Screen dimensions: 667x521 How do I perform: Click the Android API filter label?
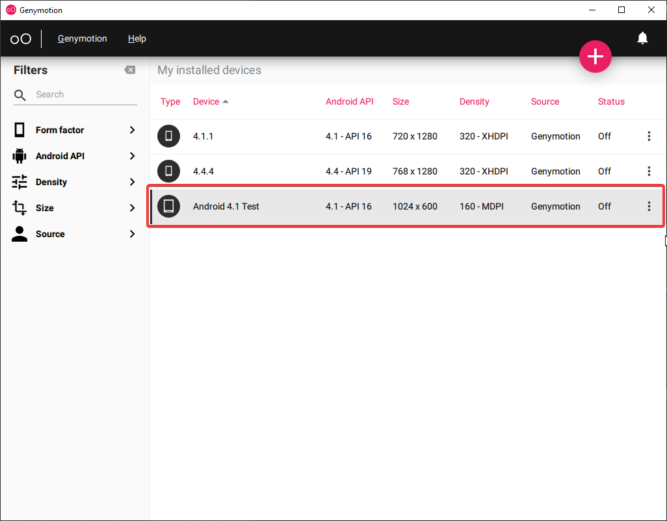point(60,156)
